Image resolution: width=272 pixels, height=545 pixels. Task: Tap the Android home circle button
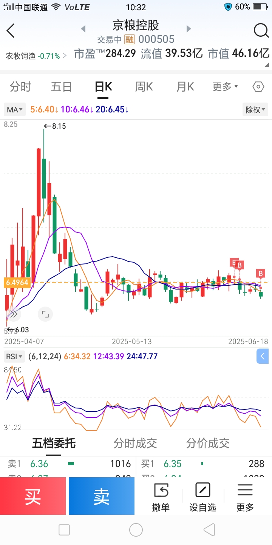point(136,530)
